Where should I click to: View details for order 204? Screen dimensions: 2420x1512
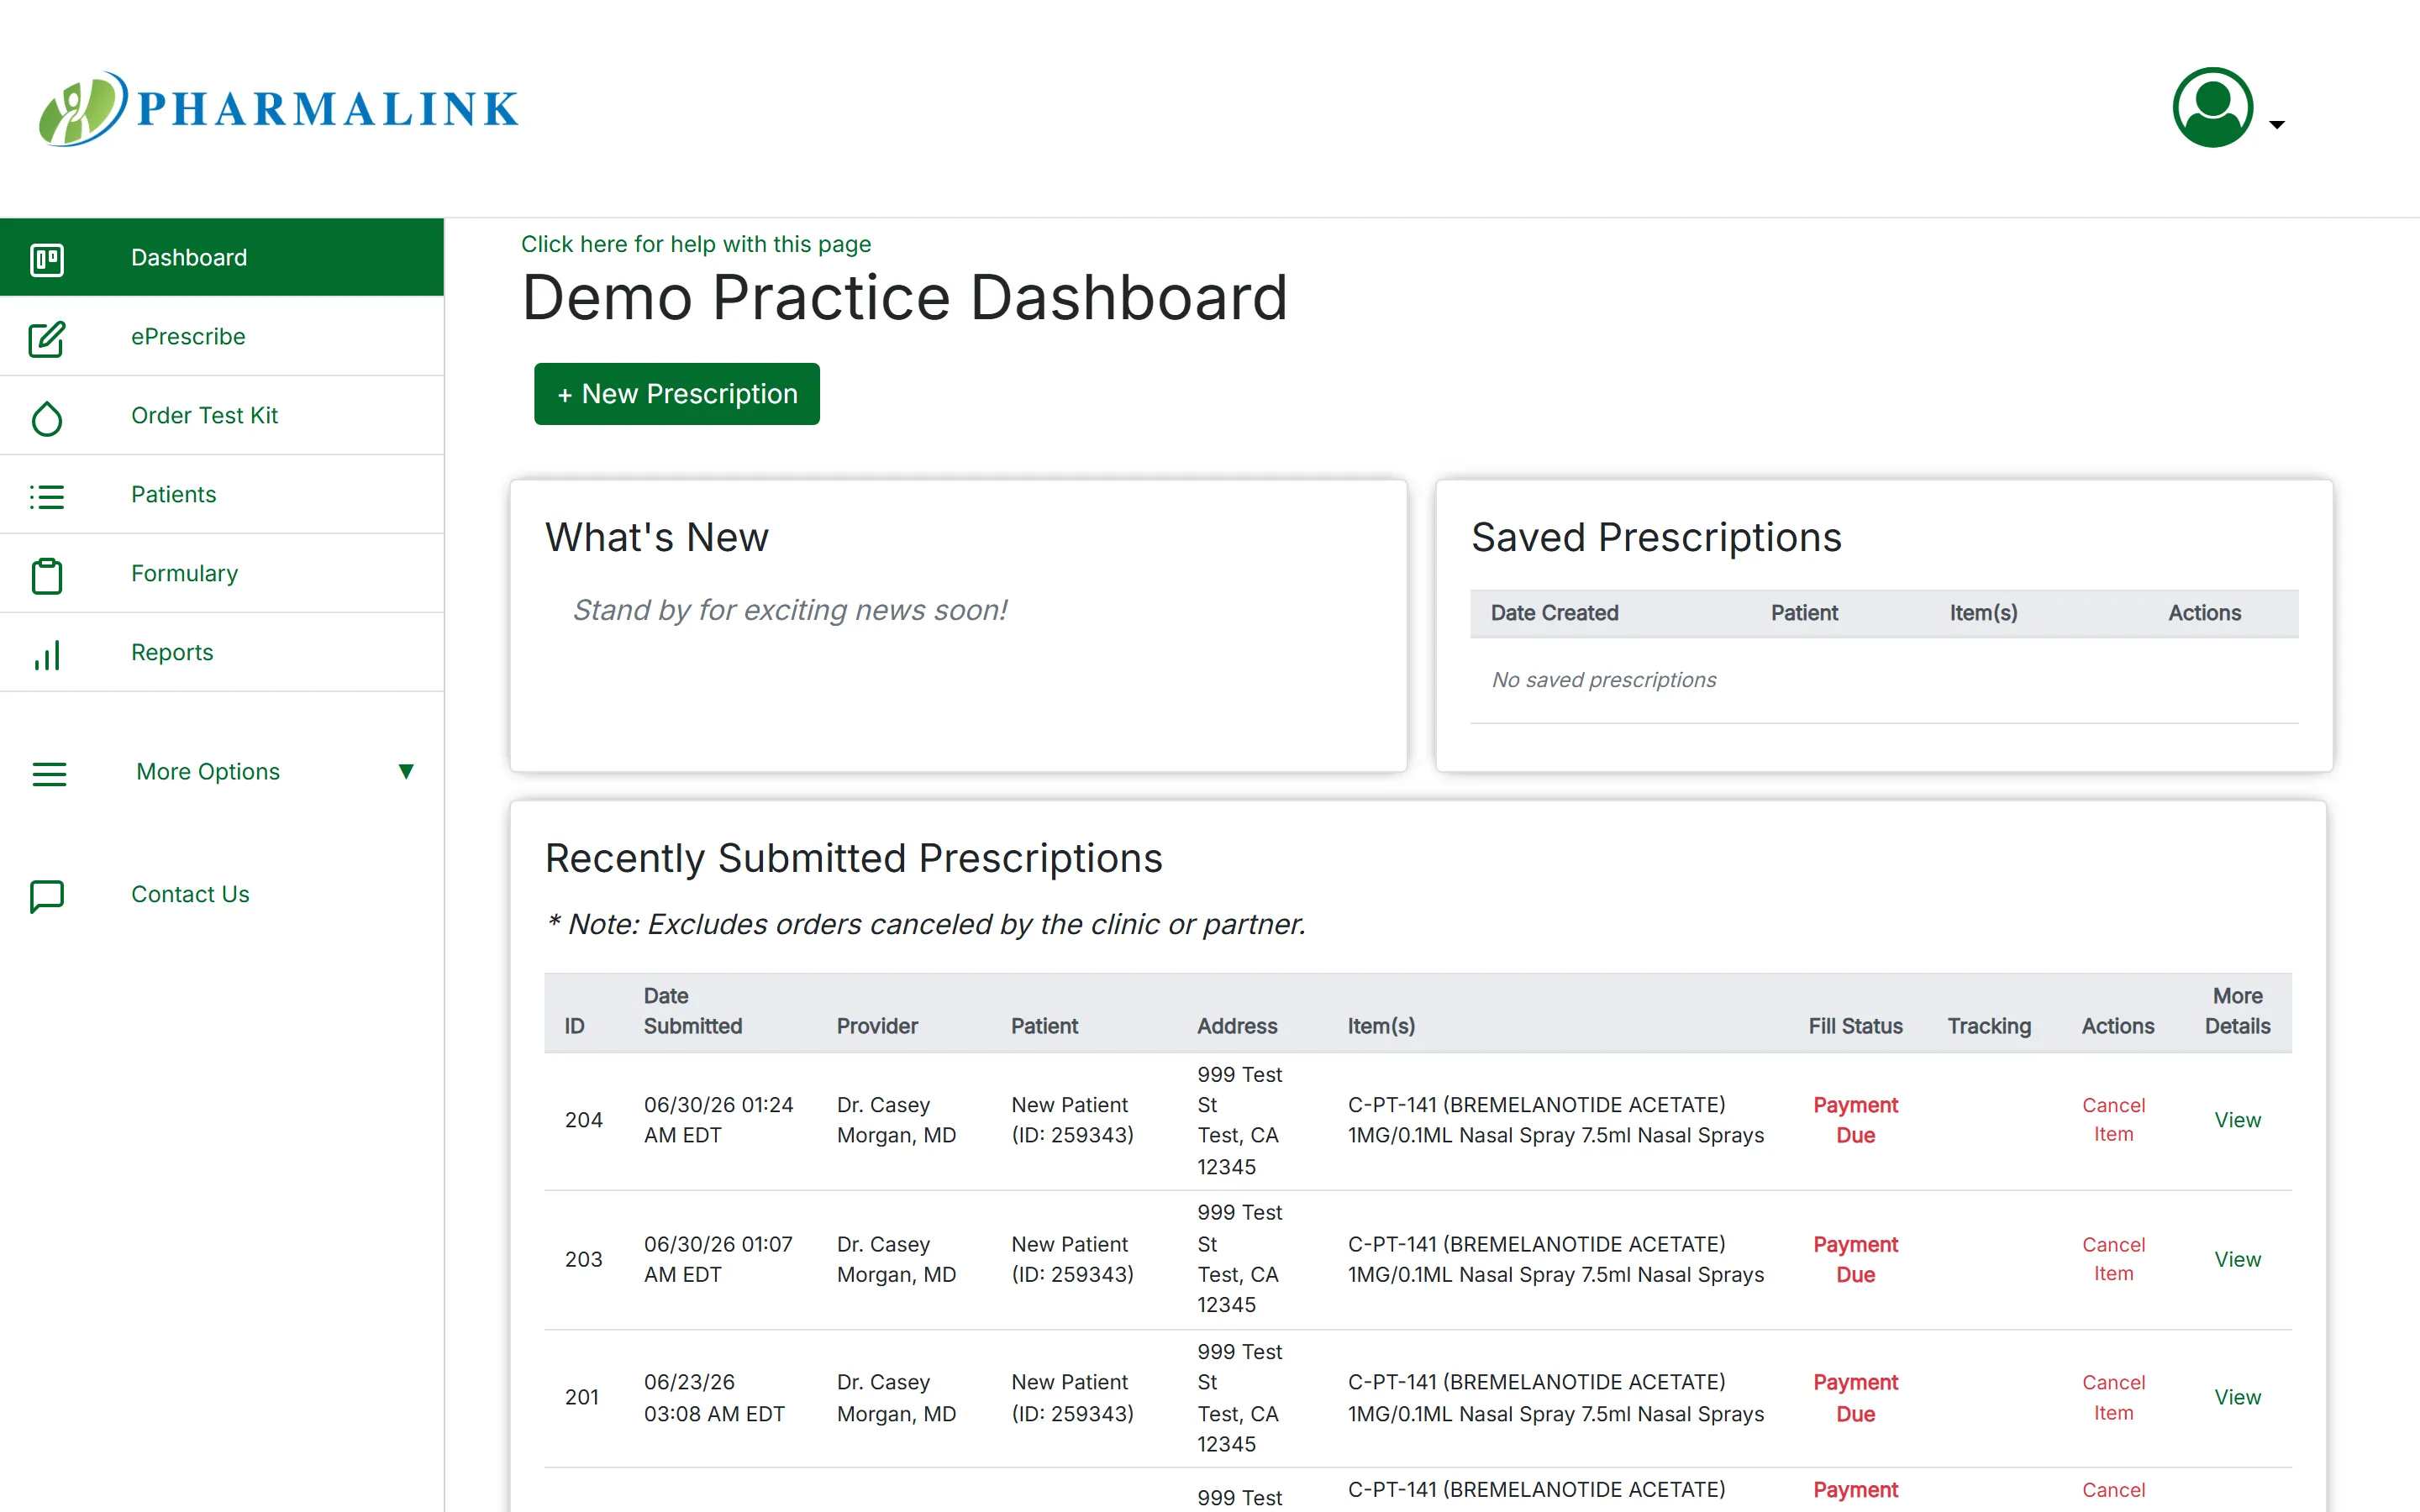coord(2237,1120)
